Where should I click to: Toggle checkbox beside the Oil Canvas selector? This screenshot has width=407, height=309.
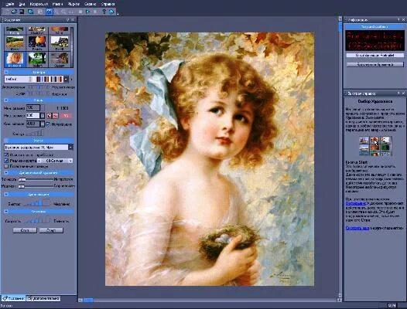pos(6,161)
